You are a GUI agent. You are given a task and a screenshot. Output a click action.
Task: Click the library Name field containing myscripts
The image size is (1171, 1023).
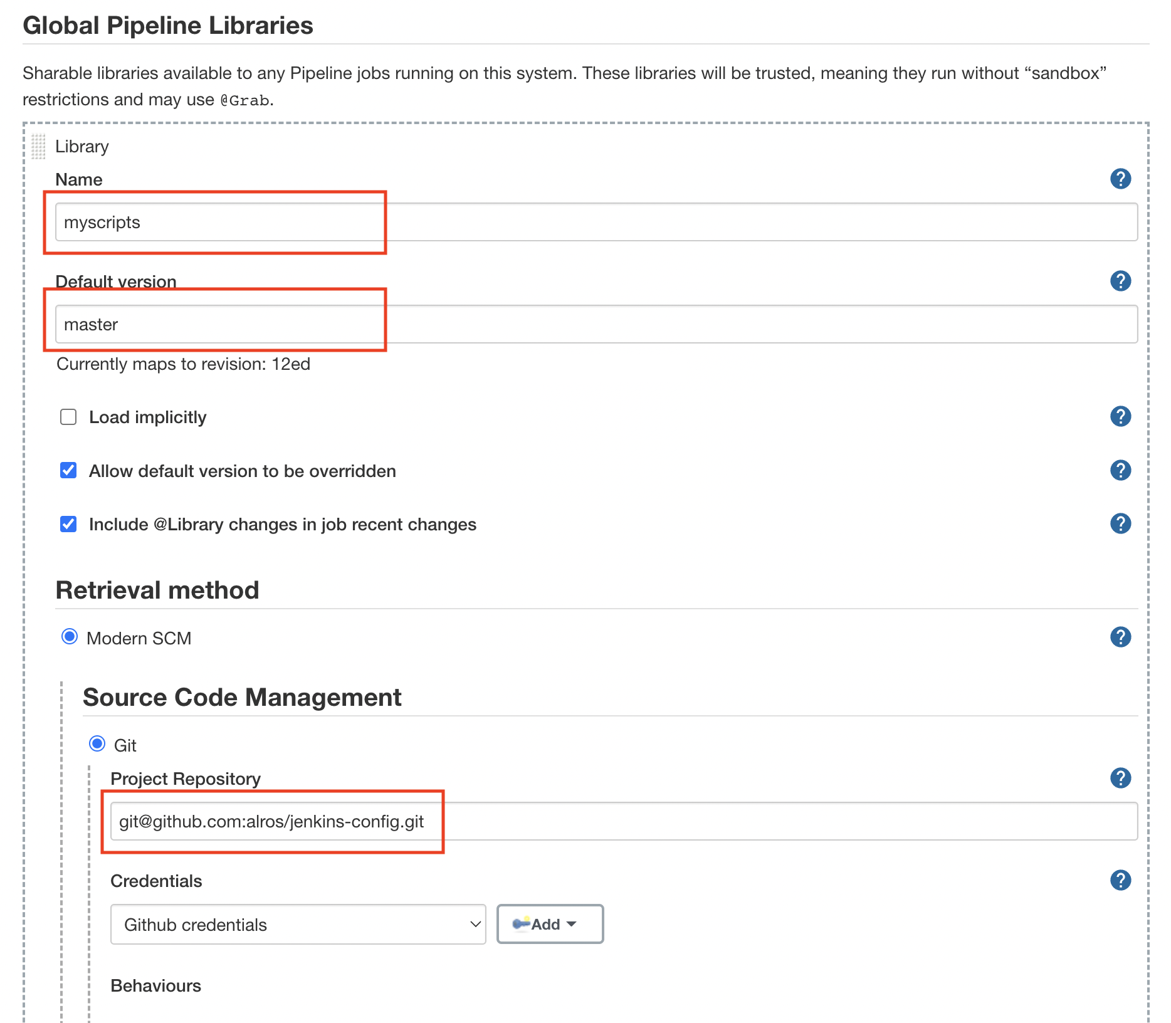click(596, 222)
